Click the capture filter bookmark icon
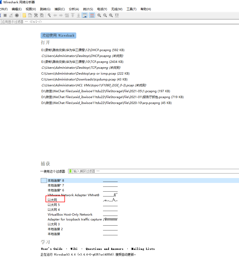The image size is (239, 257). pyautogui.click(x=70, y=171)
